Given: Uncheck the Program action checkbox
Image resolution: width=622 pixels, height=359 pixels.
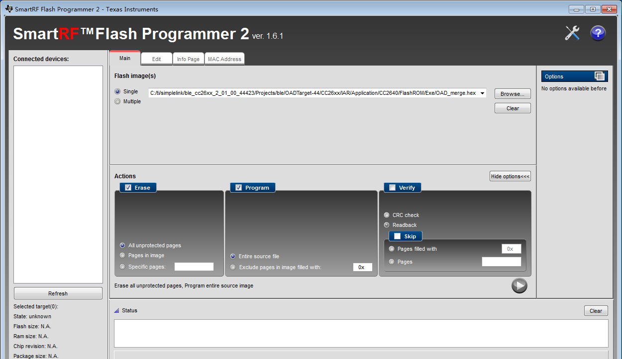Looking at the screenshot, I should (238, 188).
